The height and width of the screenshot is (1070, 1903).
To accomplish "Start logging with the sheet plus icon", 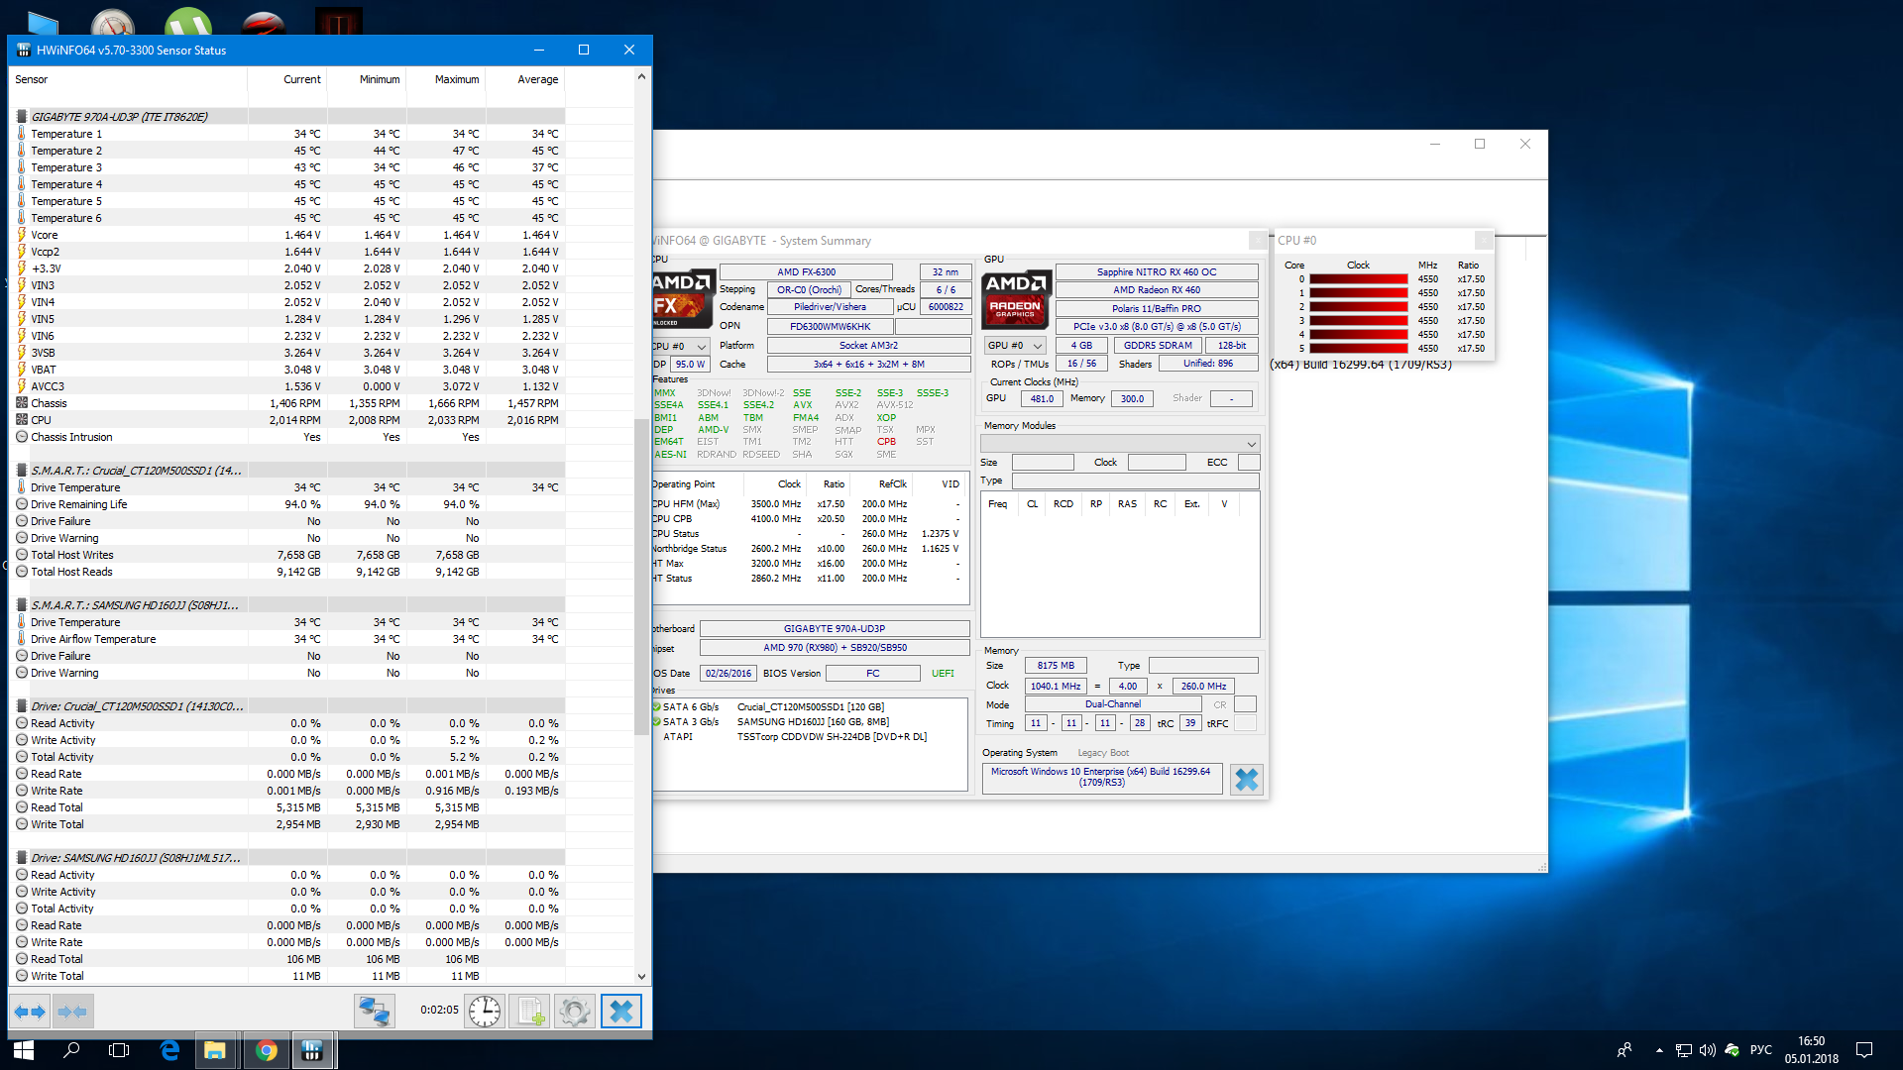I will tap(530, 1012).
